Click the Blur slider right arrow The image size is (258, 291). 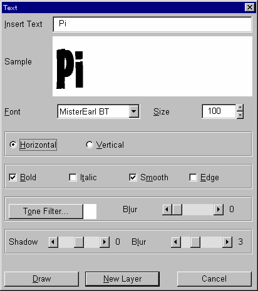(x=219, y=209)
